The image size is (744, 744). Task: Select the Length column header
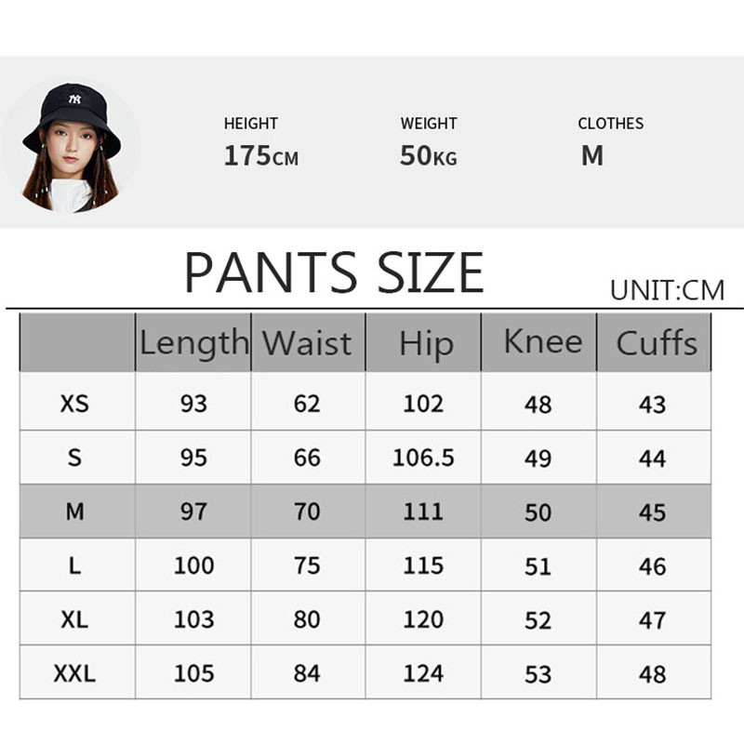193,342
